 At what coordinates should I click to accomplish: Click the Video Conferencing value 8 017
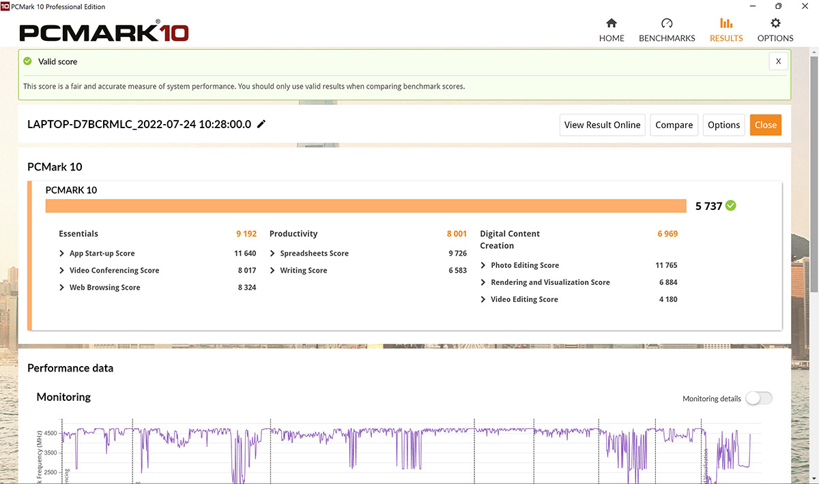pos(247,271)
